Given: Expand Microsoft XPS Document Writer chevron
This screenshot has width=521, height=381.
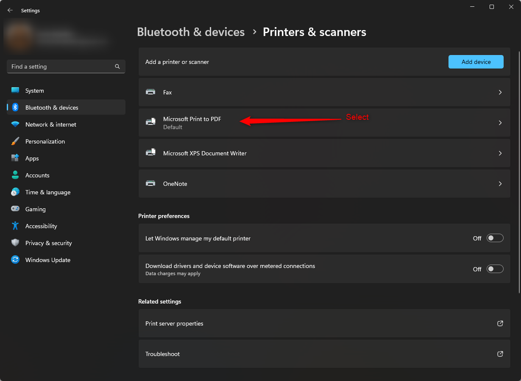Looking at the screenshot, I should coord(500,153).
